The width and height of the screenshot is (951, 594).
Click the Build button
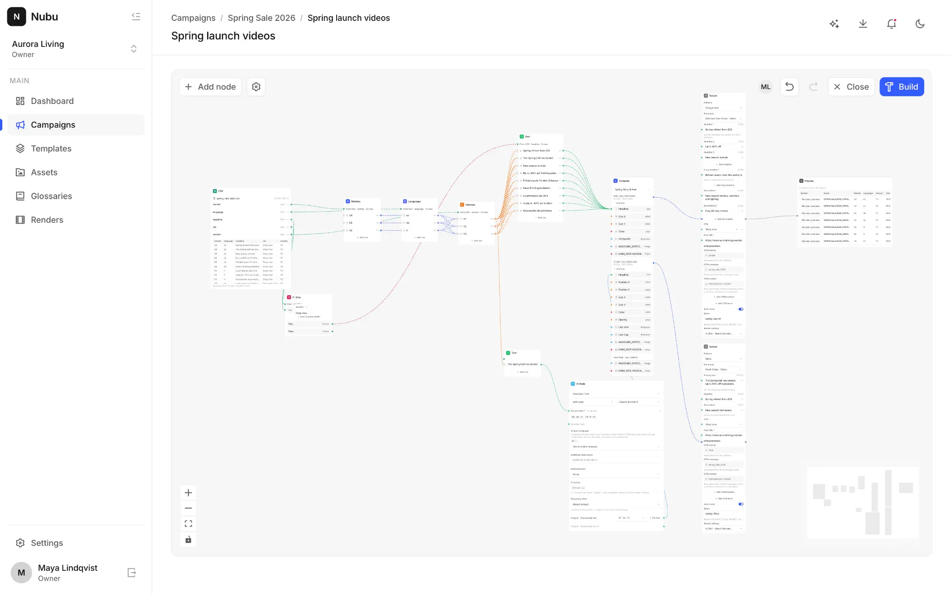click(902, 87)
